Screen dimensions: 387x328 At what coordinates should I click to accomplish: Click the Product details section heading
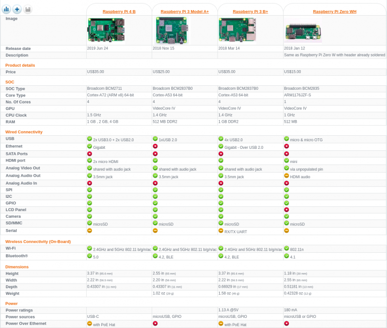click(20, 65)
